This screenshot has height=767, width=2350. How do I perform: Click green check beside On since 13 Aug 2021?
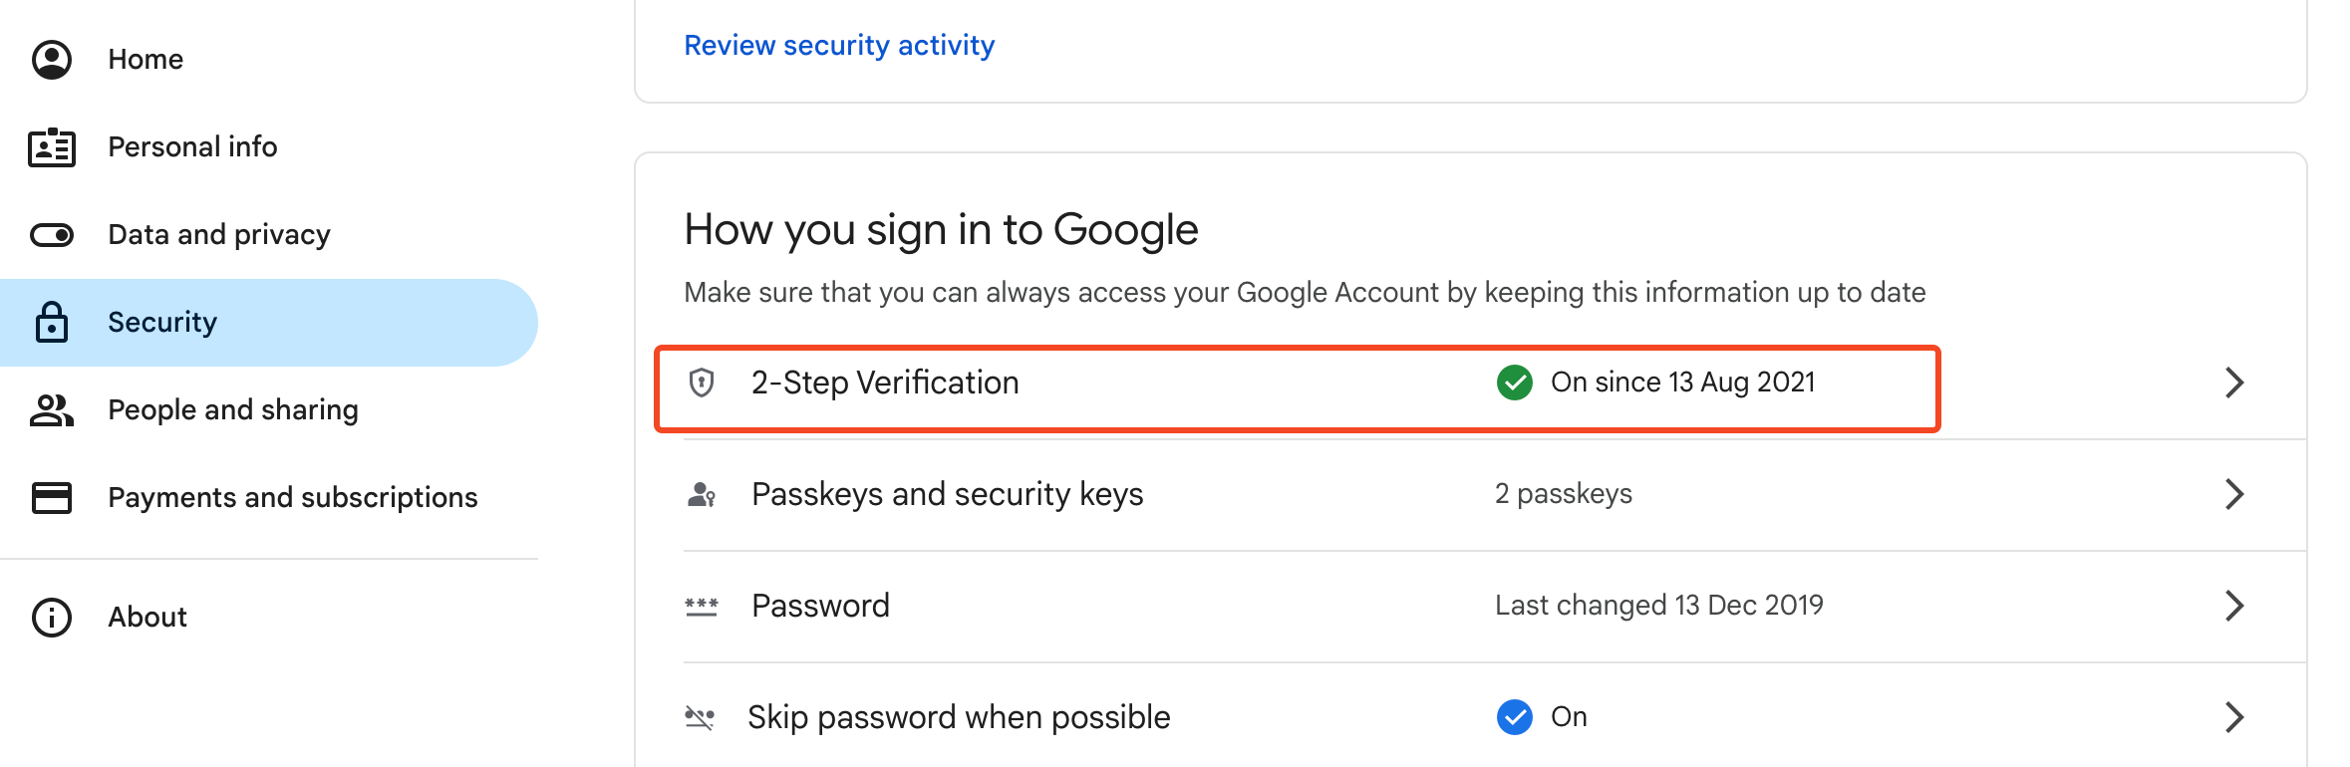coord(1515,383)
